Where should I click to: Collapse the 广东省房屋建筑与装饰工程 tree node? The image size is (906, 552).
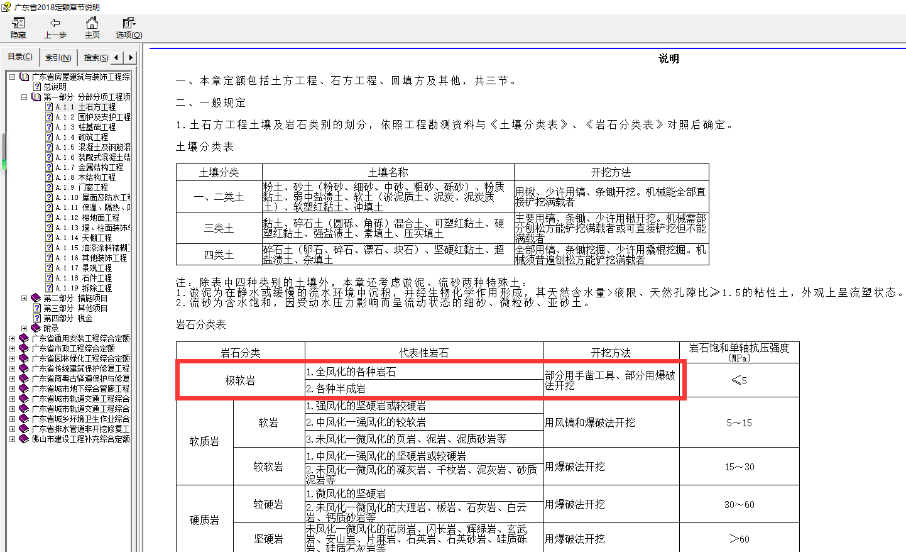pos(13,77)
